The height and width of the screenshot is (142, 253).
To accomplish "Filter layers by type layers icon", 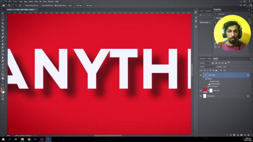I will 219,63.
